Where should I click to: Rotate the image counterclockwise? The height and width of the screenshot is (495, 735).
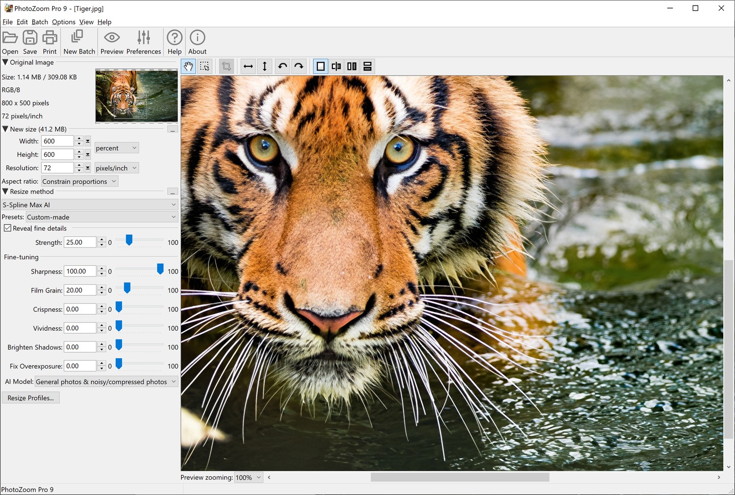(x=282, y=66)
